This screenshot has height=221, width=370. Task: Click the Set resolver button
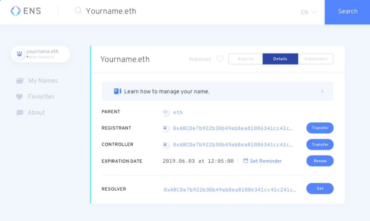click(320, 188)
